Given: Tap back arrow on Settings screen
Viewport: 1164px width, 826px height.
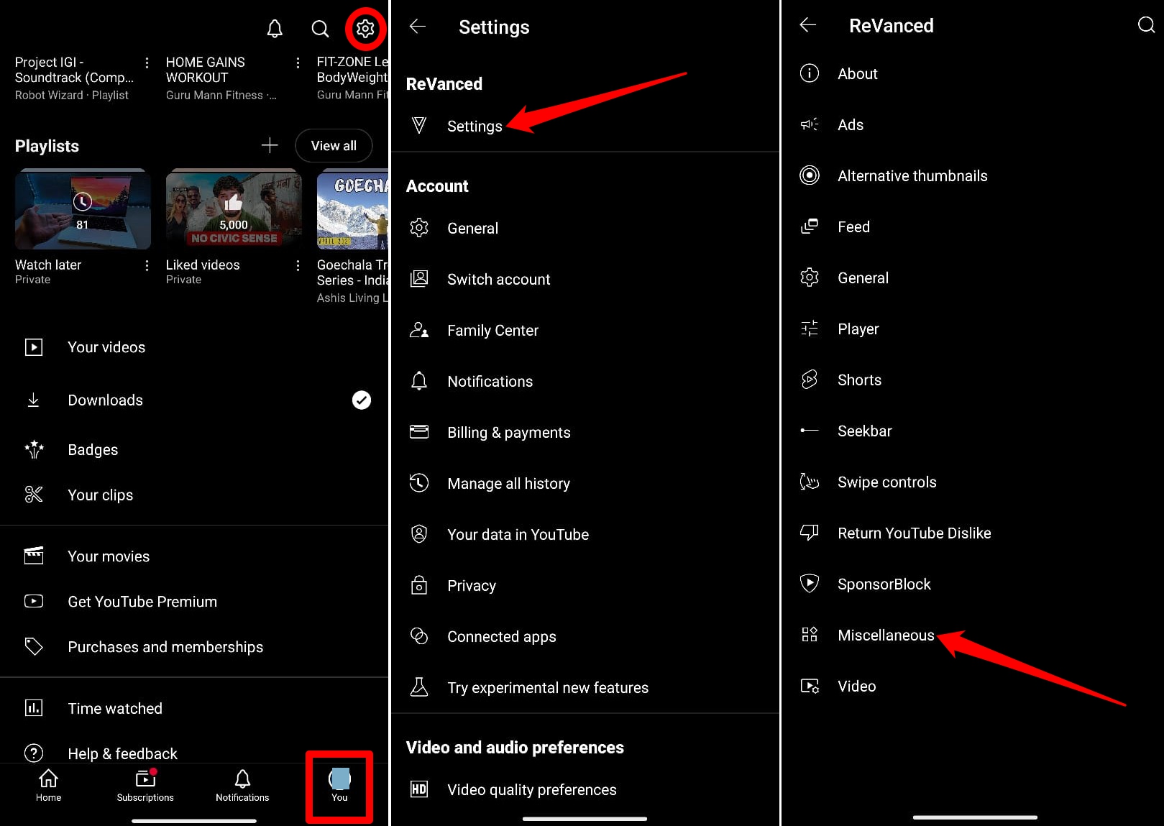Looking at the screenshot, I should pos(418,27).
